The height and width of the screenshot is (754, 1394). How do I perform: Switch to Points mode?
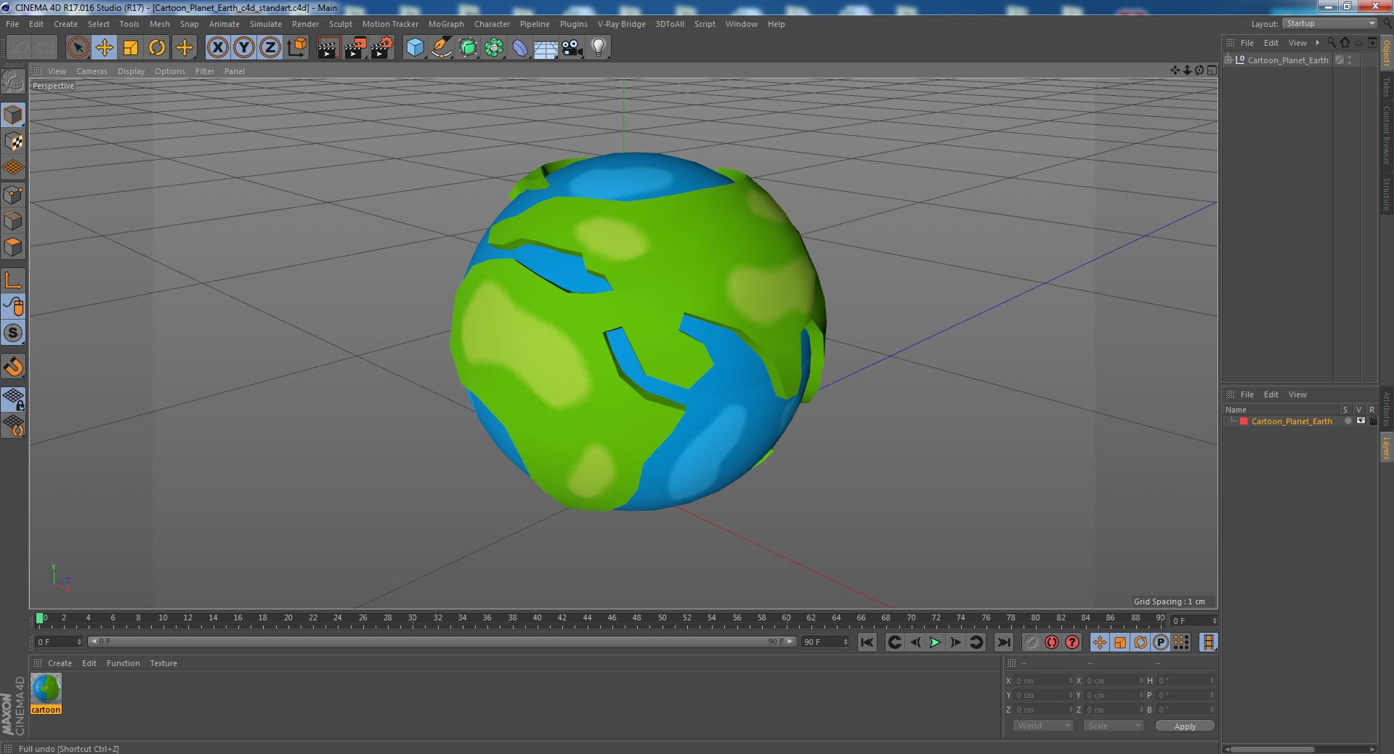click(13, 194)
